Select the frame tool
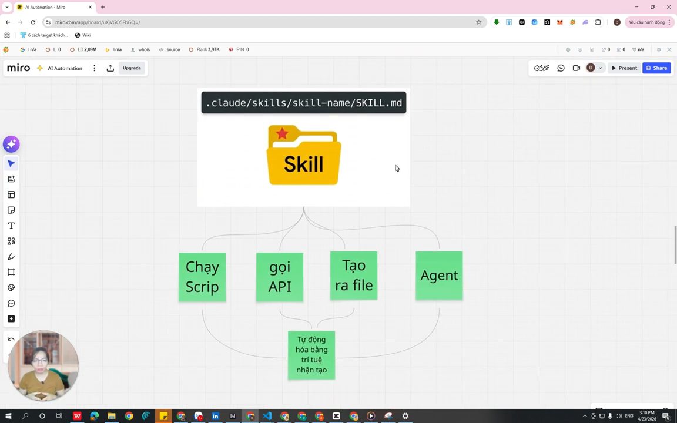 (x=11, y=273)
